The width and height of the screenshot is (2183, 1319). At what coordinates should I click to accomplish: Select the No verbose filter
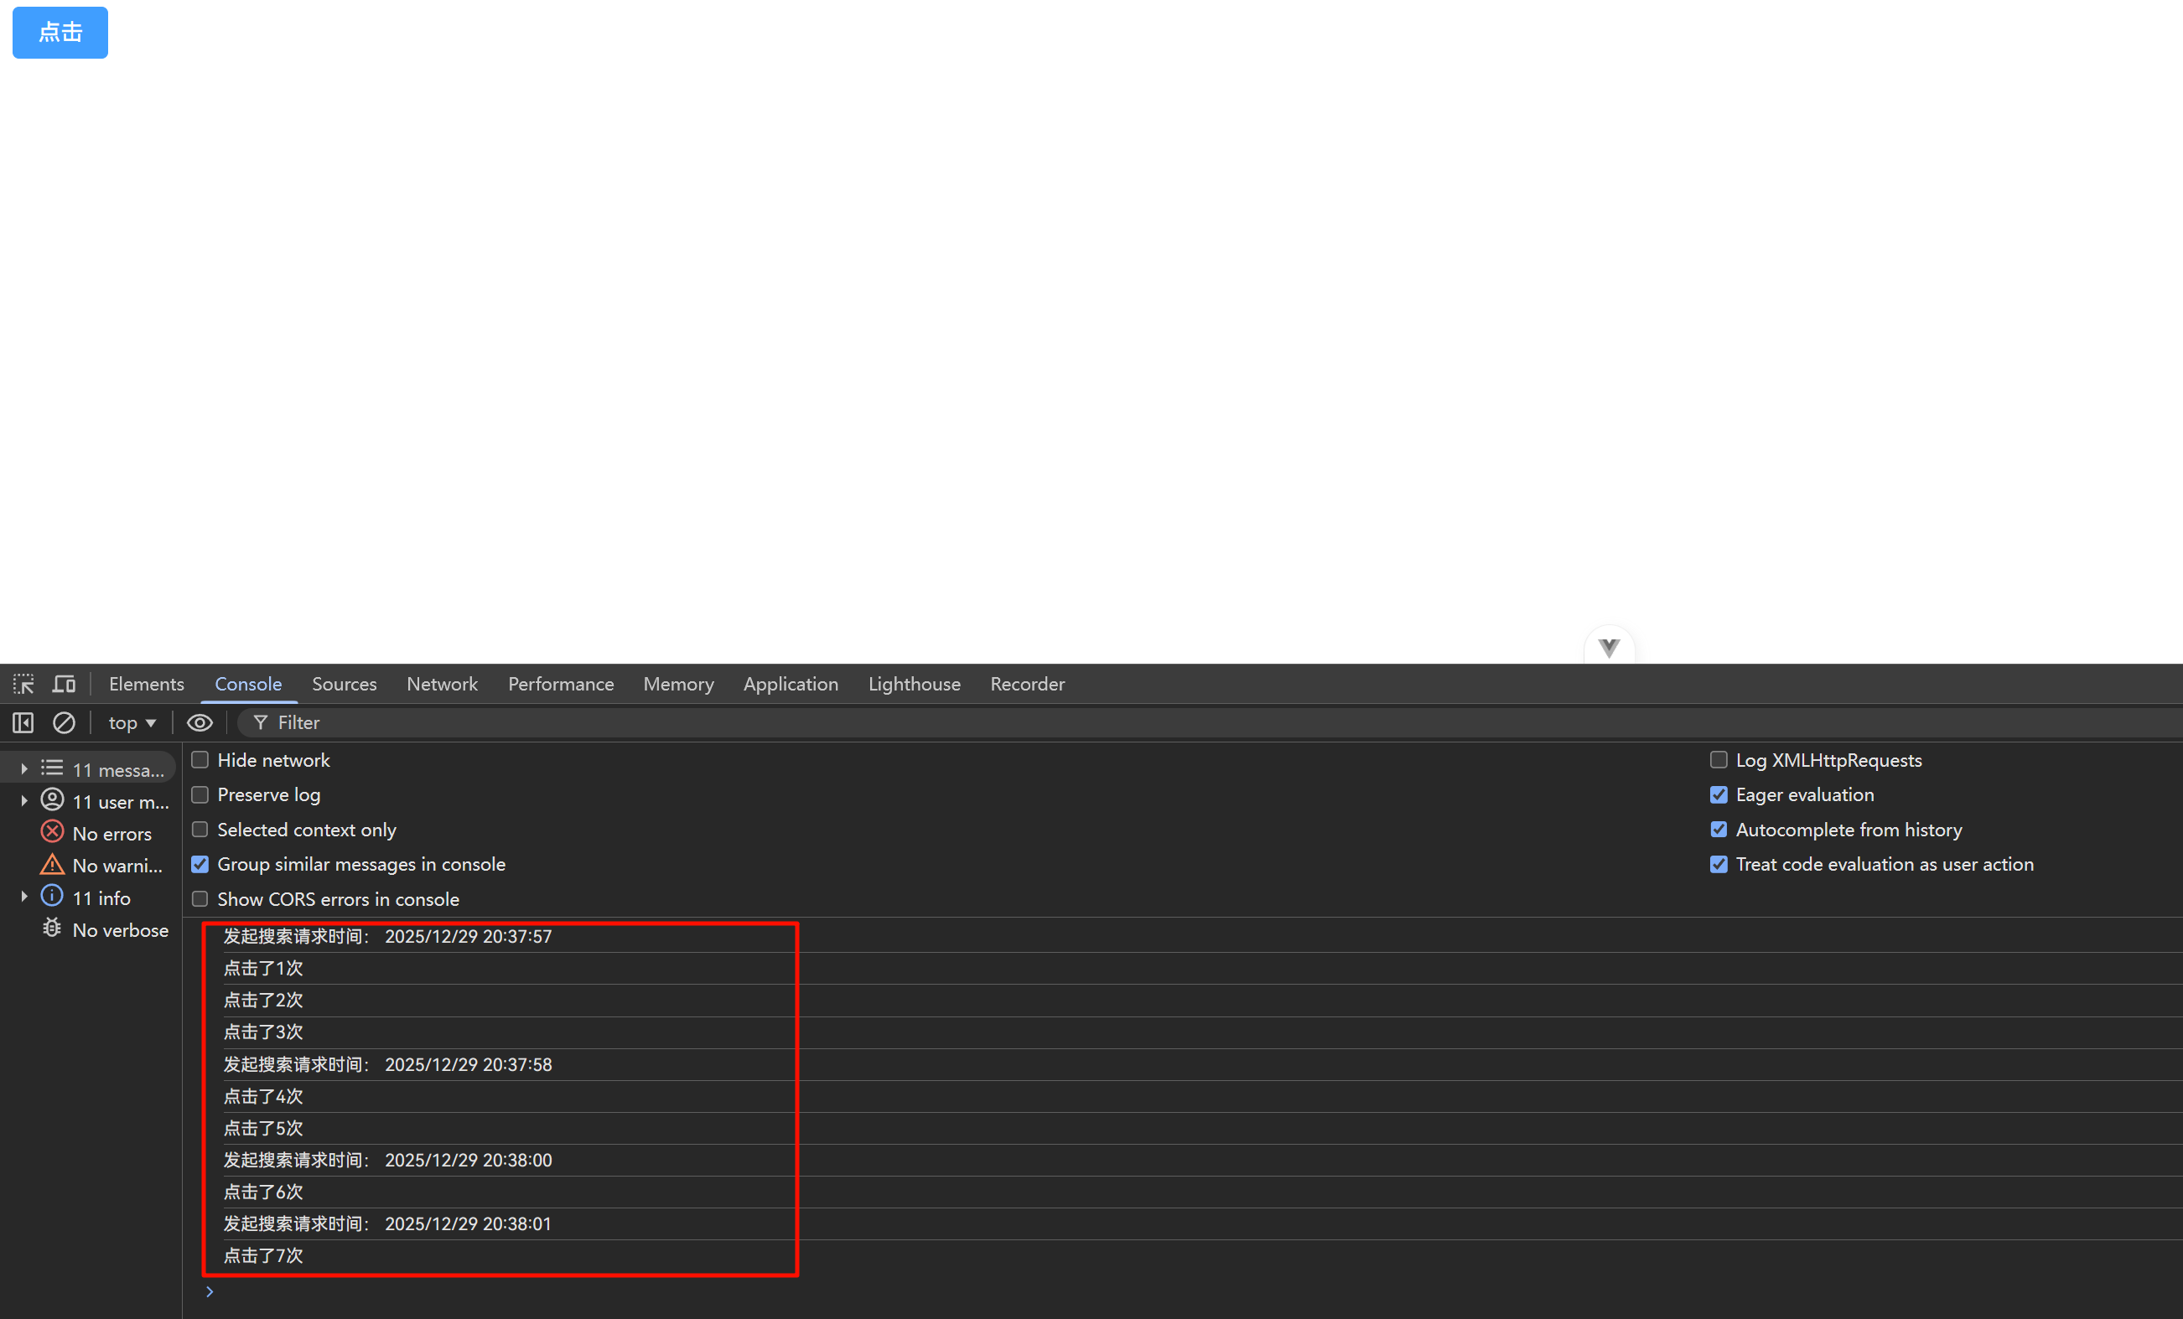[120, 930]
